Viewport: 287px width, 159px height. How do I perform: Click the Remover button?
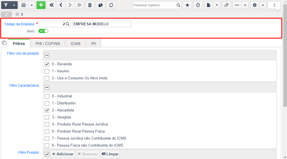pyautogui.click(x=88, y=154)
